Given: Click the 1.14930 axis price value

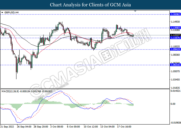Looking at the screenshot, I should [176, 22].
